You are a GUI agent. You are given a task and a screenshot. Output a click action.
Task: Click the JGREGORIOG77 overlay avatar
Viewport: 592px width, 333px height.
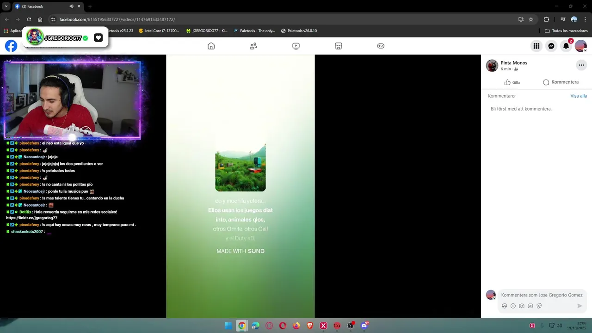click(x=35, y=37)
